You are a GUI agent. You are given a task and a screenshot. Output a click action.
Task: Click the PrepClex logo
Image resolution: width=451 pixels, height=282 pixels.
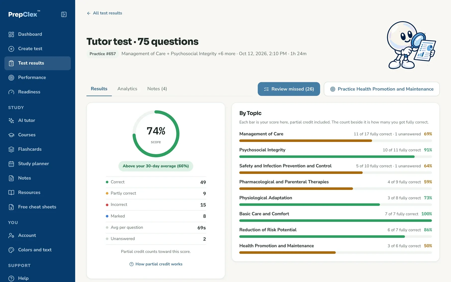(x=24, y=14)
